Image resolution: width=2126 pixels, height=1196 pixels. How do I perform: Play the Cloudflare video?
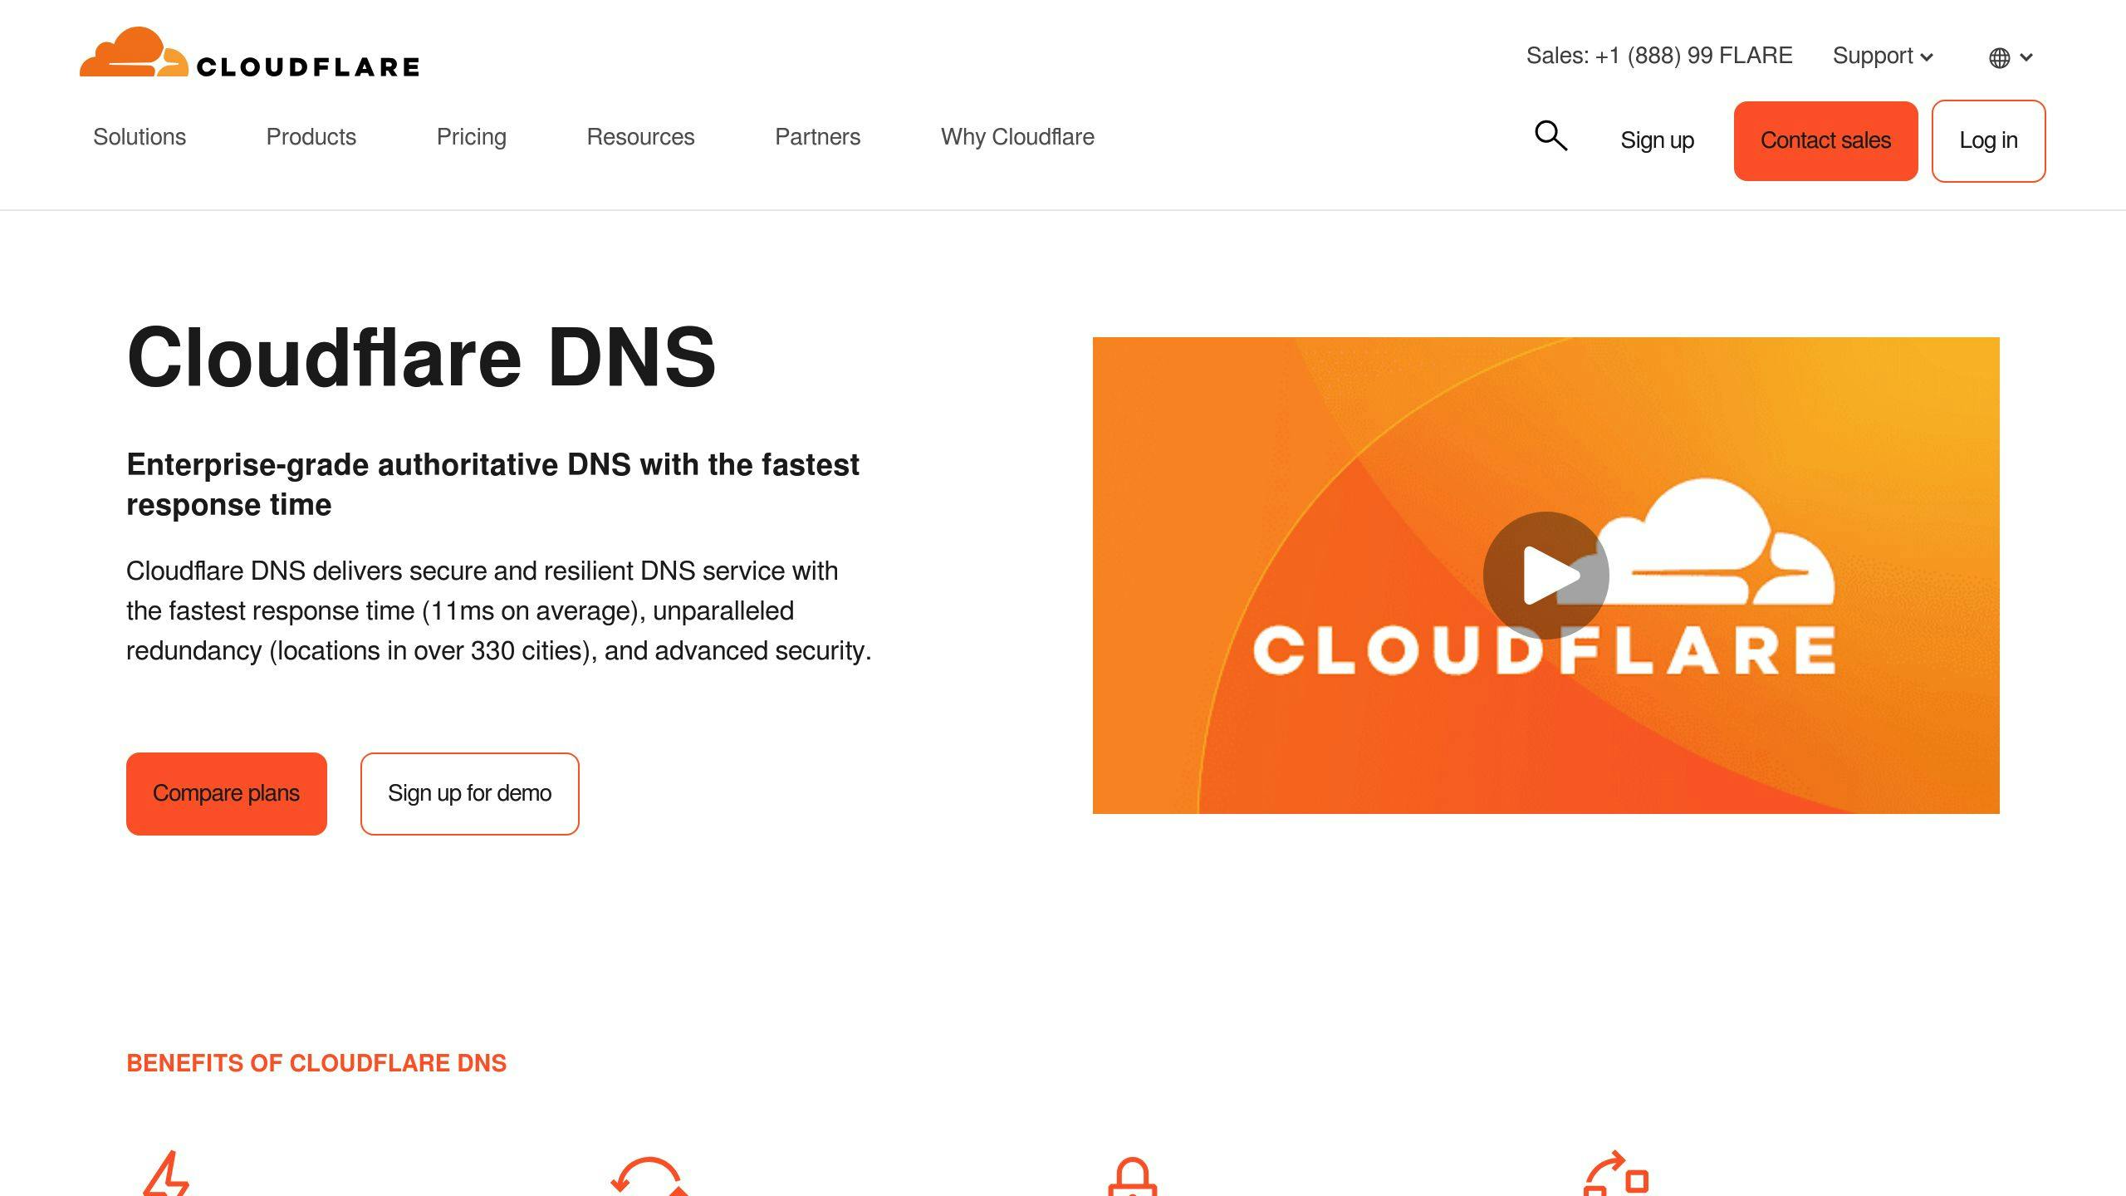[1546, 575]
